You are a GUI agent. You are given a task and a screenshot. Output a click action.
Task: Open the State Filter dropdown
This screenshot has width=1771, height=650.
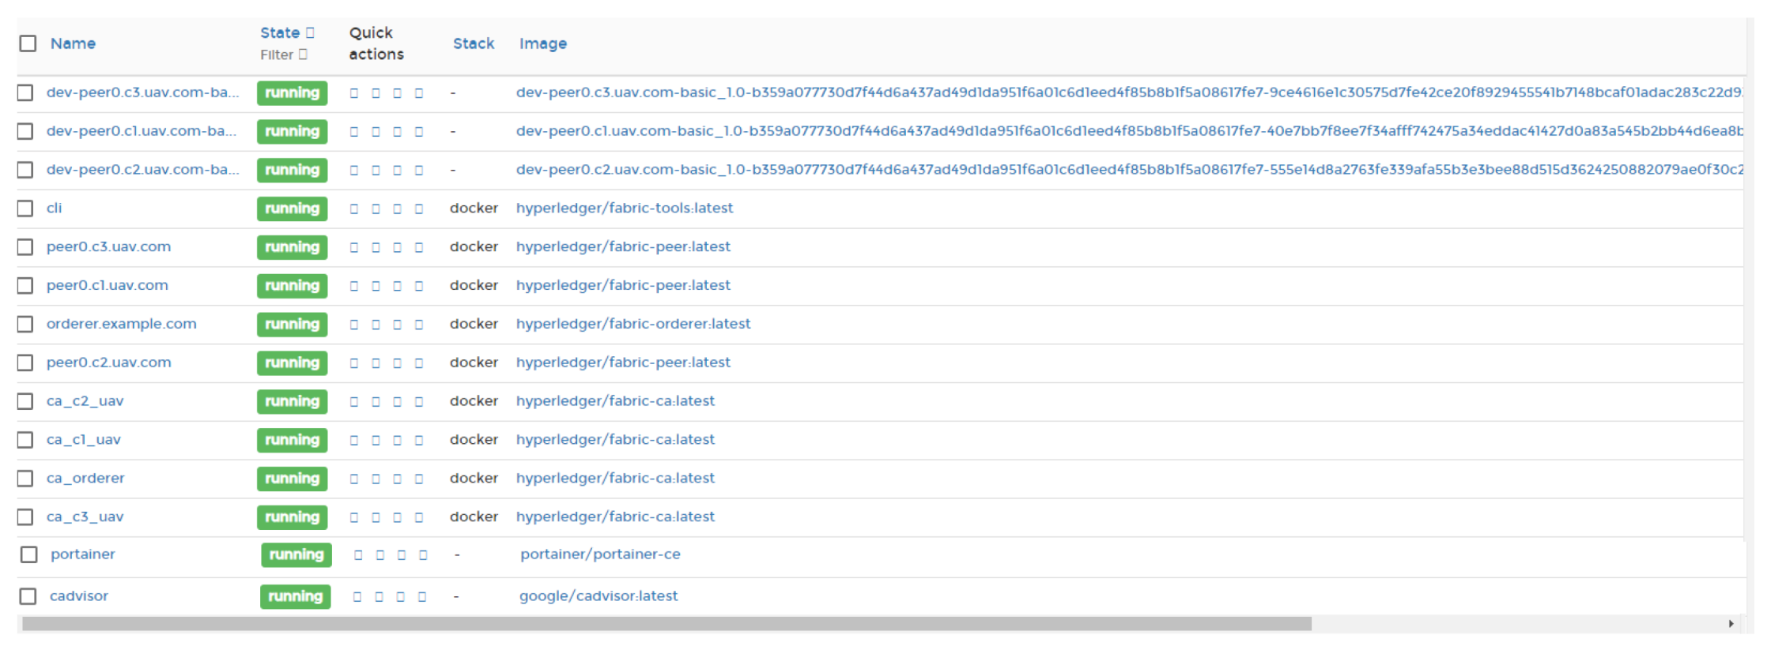(284, 54)
